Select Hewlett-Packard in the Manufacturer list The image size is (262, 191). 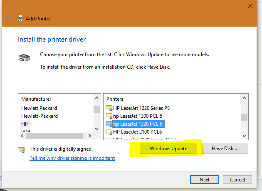click(x=40, y=116)
